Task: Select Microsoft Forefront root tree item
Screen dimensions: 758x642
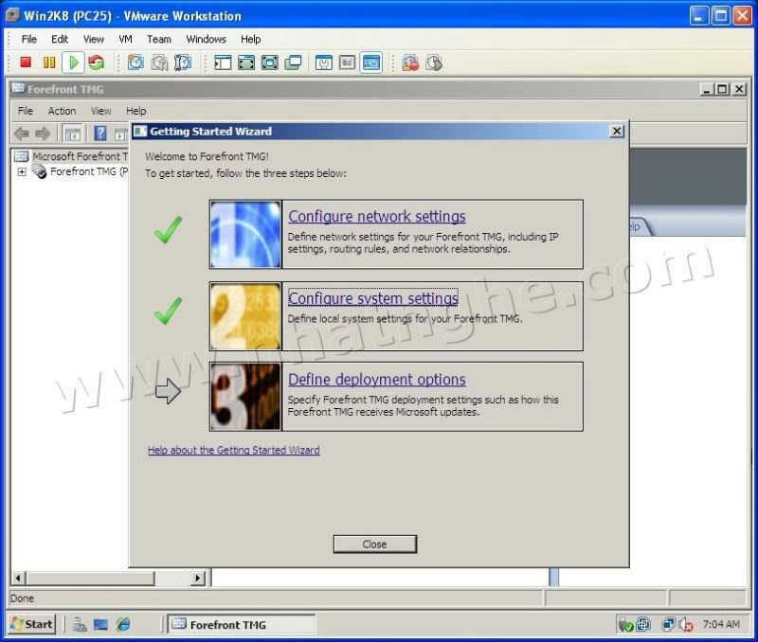Action: (x=72, y=156)
